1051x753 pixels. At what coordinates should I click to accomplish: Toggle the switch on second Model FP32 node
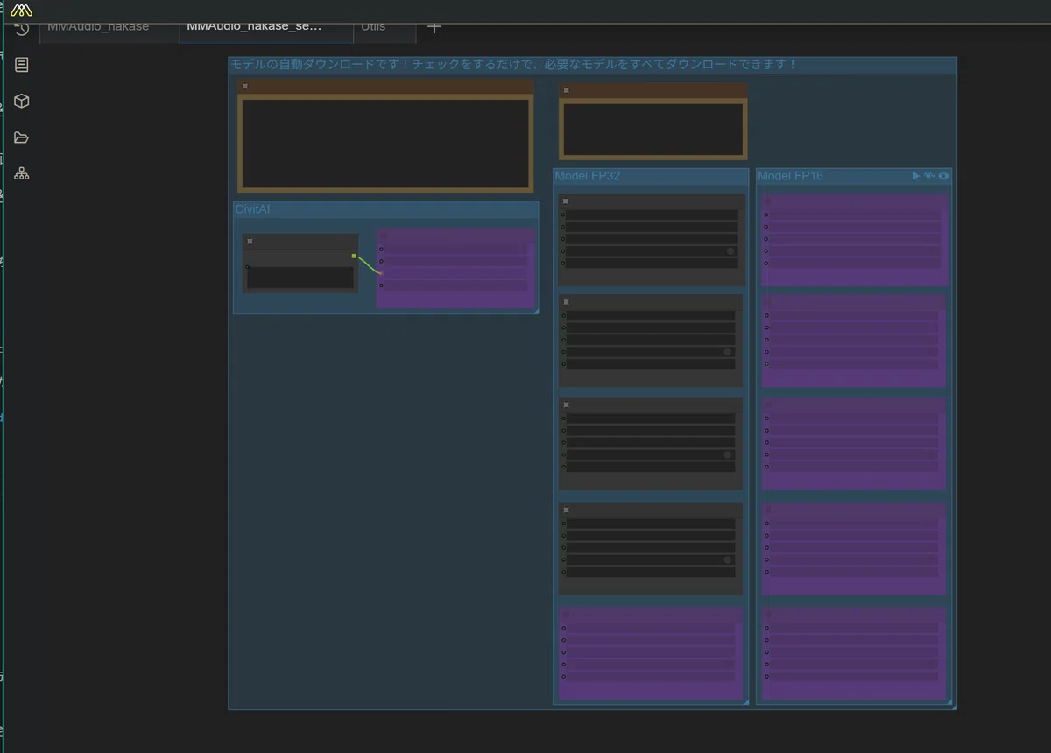pyautogui.click(x=727, y=352)
